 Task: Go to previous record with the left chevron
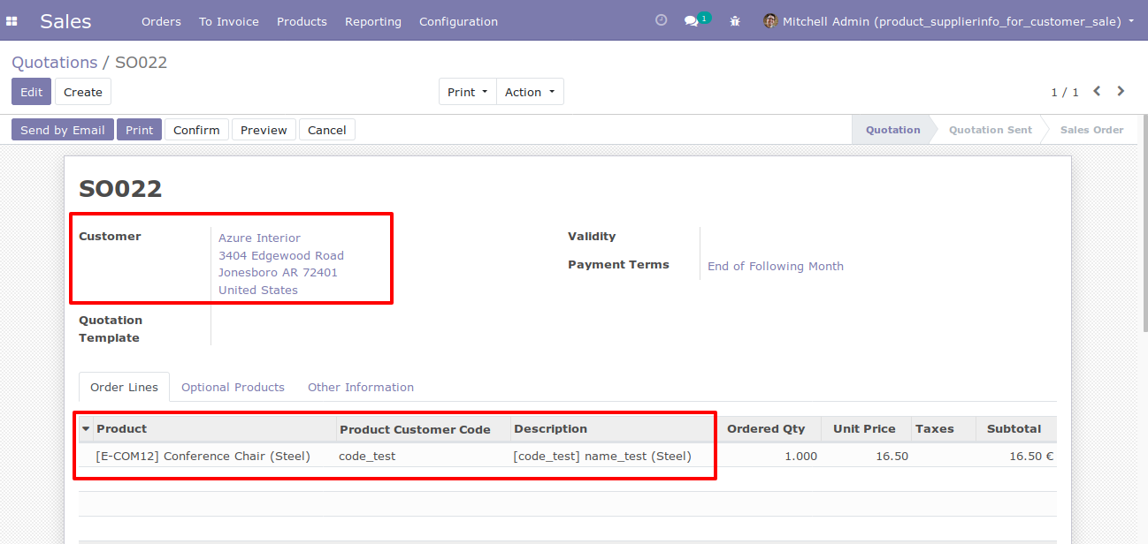tap(1097, 91)
